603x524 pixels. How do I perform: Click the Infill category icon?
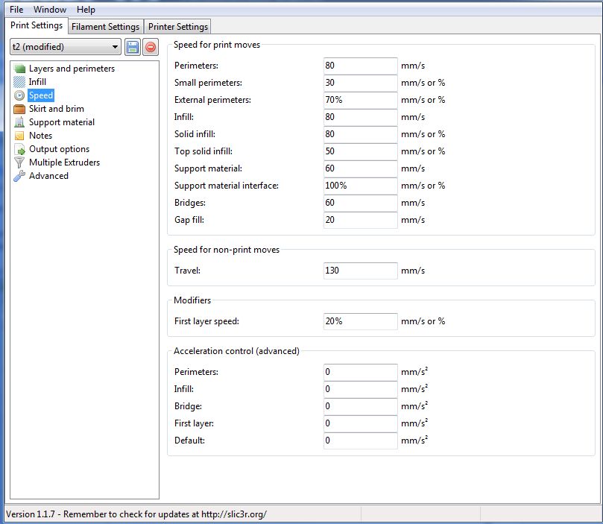pos(19,82)
